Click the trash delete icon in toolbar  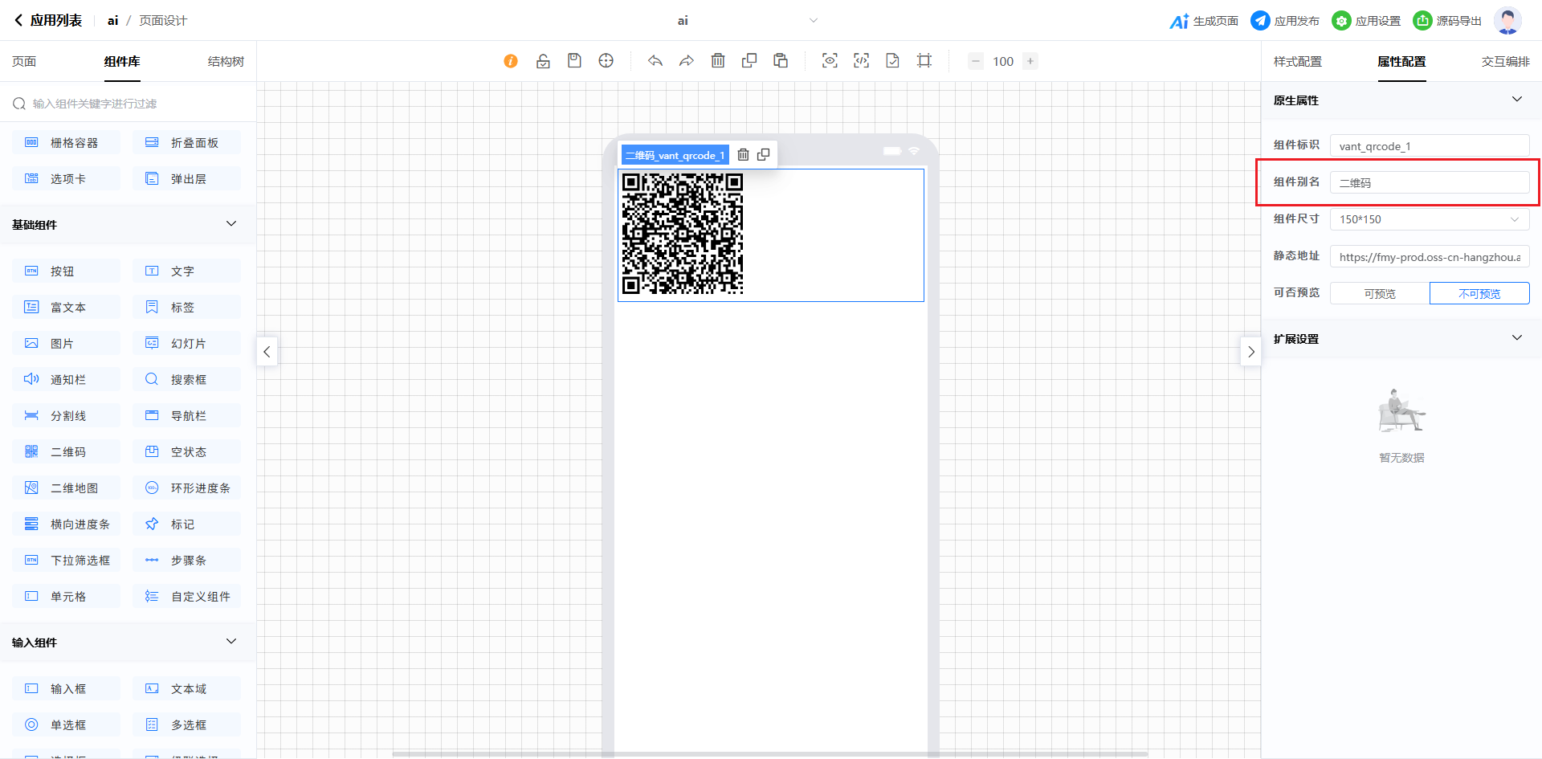pos(718,61)
